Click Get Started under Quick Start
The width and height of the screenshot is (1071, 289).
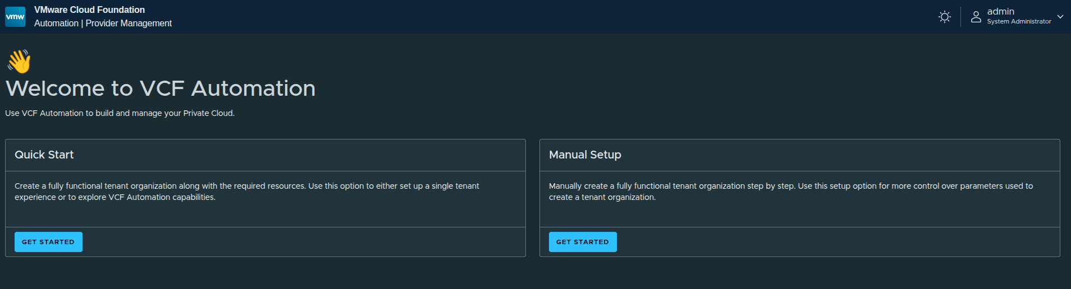[x=48, y=242]
